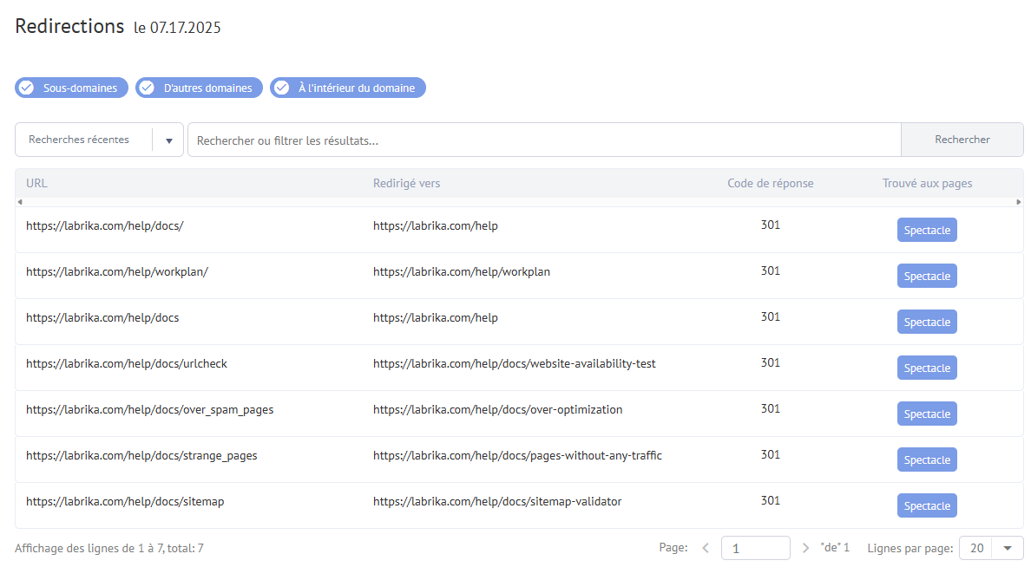
Task: Click the Trouvé aux pages column header
Action: point(927,183)
